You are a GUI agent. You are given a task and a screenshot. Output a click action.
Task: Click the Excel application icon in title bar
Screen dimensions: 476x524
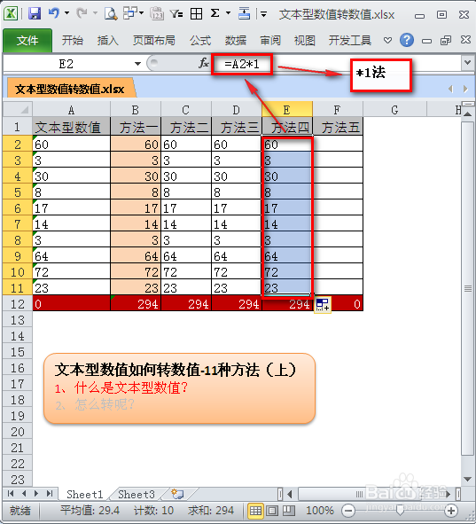11,13
